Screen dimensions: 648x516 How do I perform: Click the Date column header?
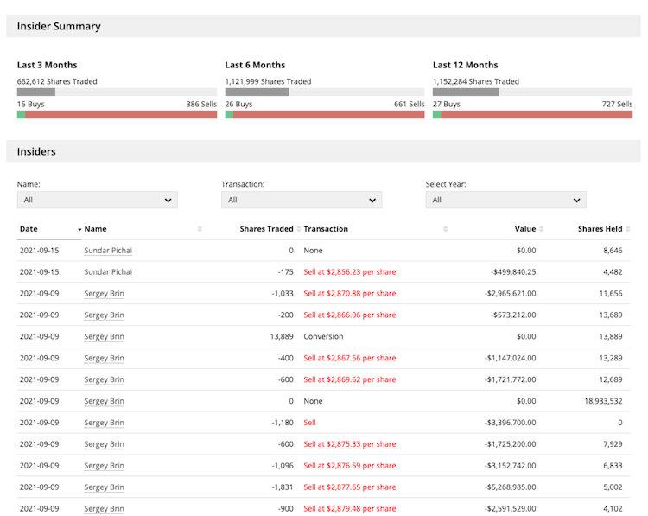click(29, 229)
